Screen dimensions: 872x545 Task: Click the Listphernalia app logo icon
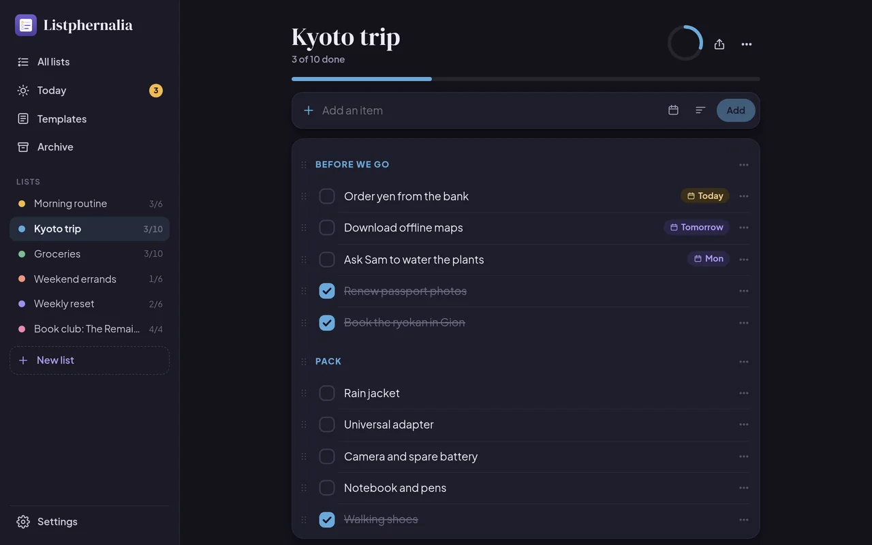tap(26, 25)
